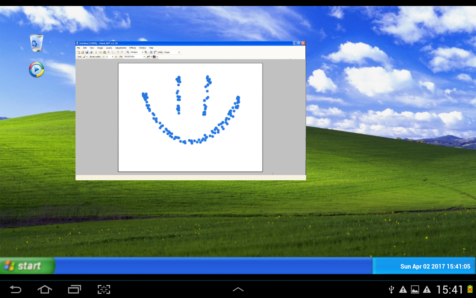Undo the last brush stroke
The image size is (476, 298).
pos(118,52)
